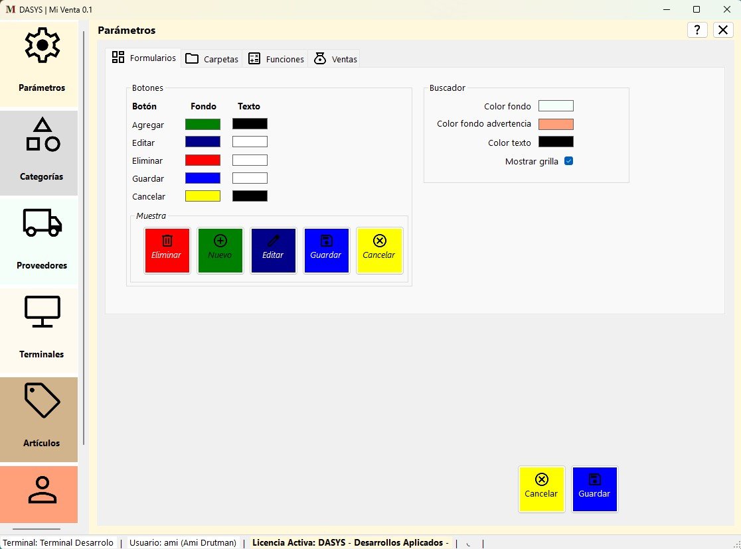Click the bottom blue Guardar button
The height and width of the screenshot is (549, 741).
pyautogui.click(x=594, y=489)
